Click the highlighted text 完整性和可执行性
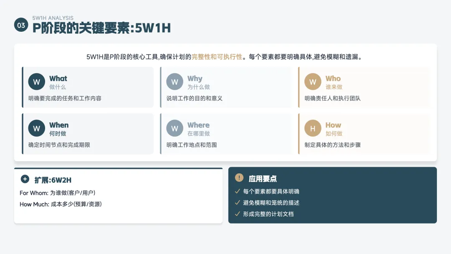 (217, 57)
